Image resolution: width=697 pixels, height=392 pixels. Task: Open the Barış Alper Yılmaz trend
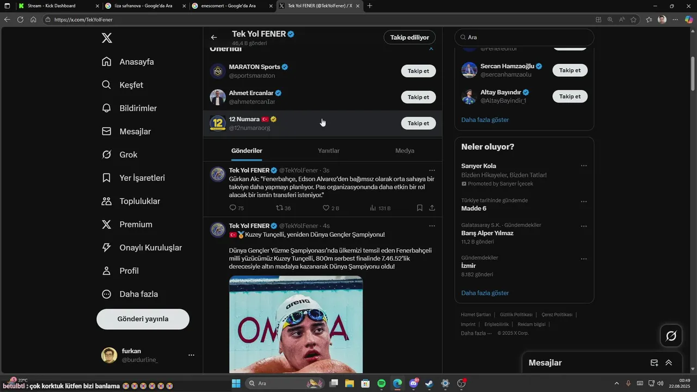tap(487, 233)
